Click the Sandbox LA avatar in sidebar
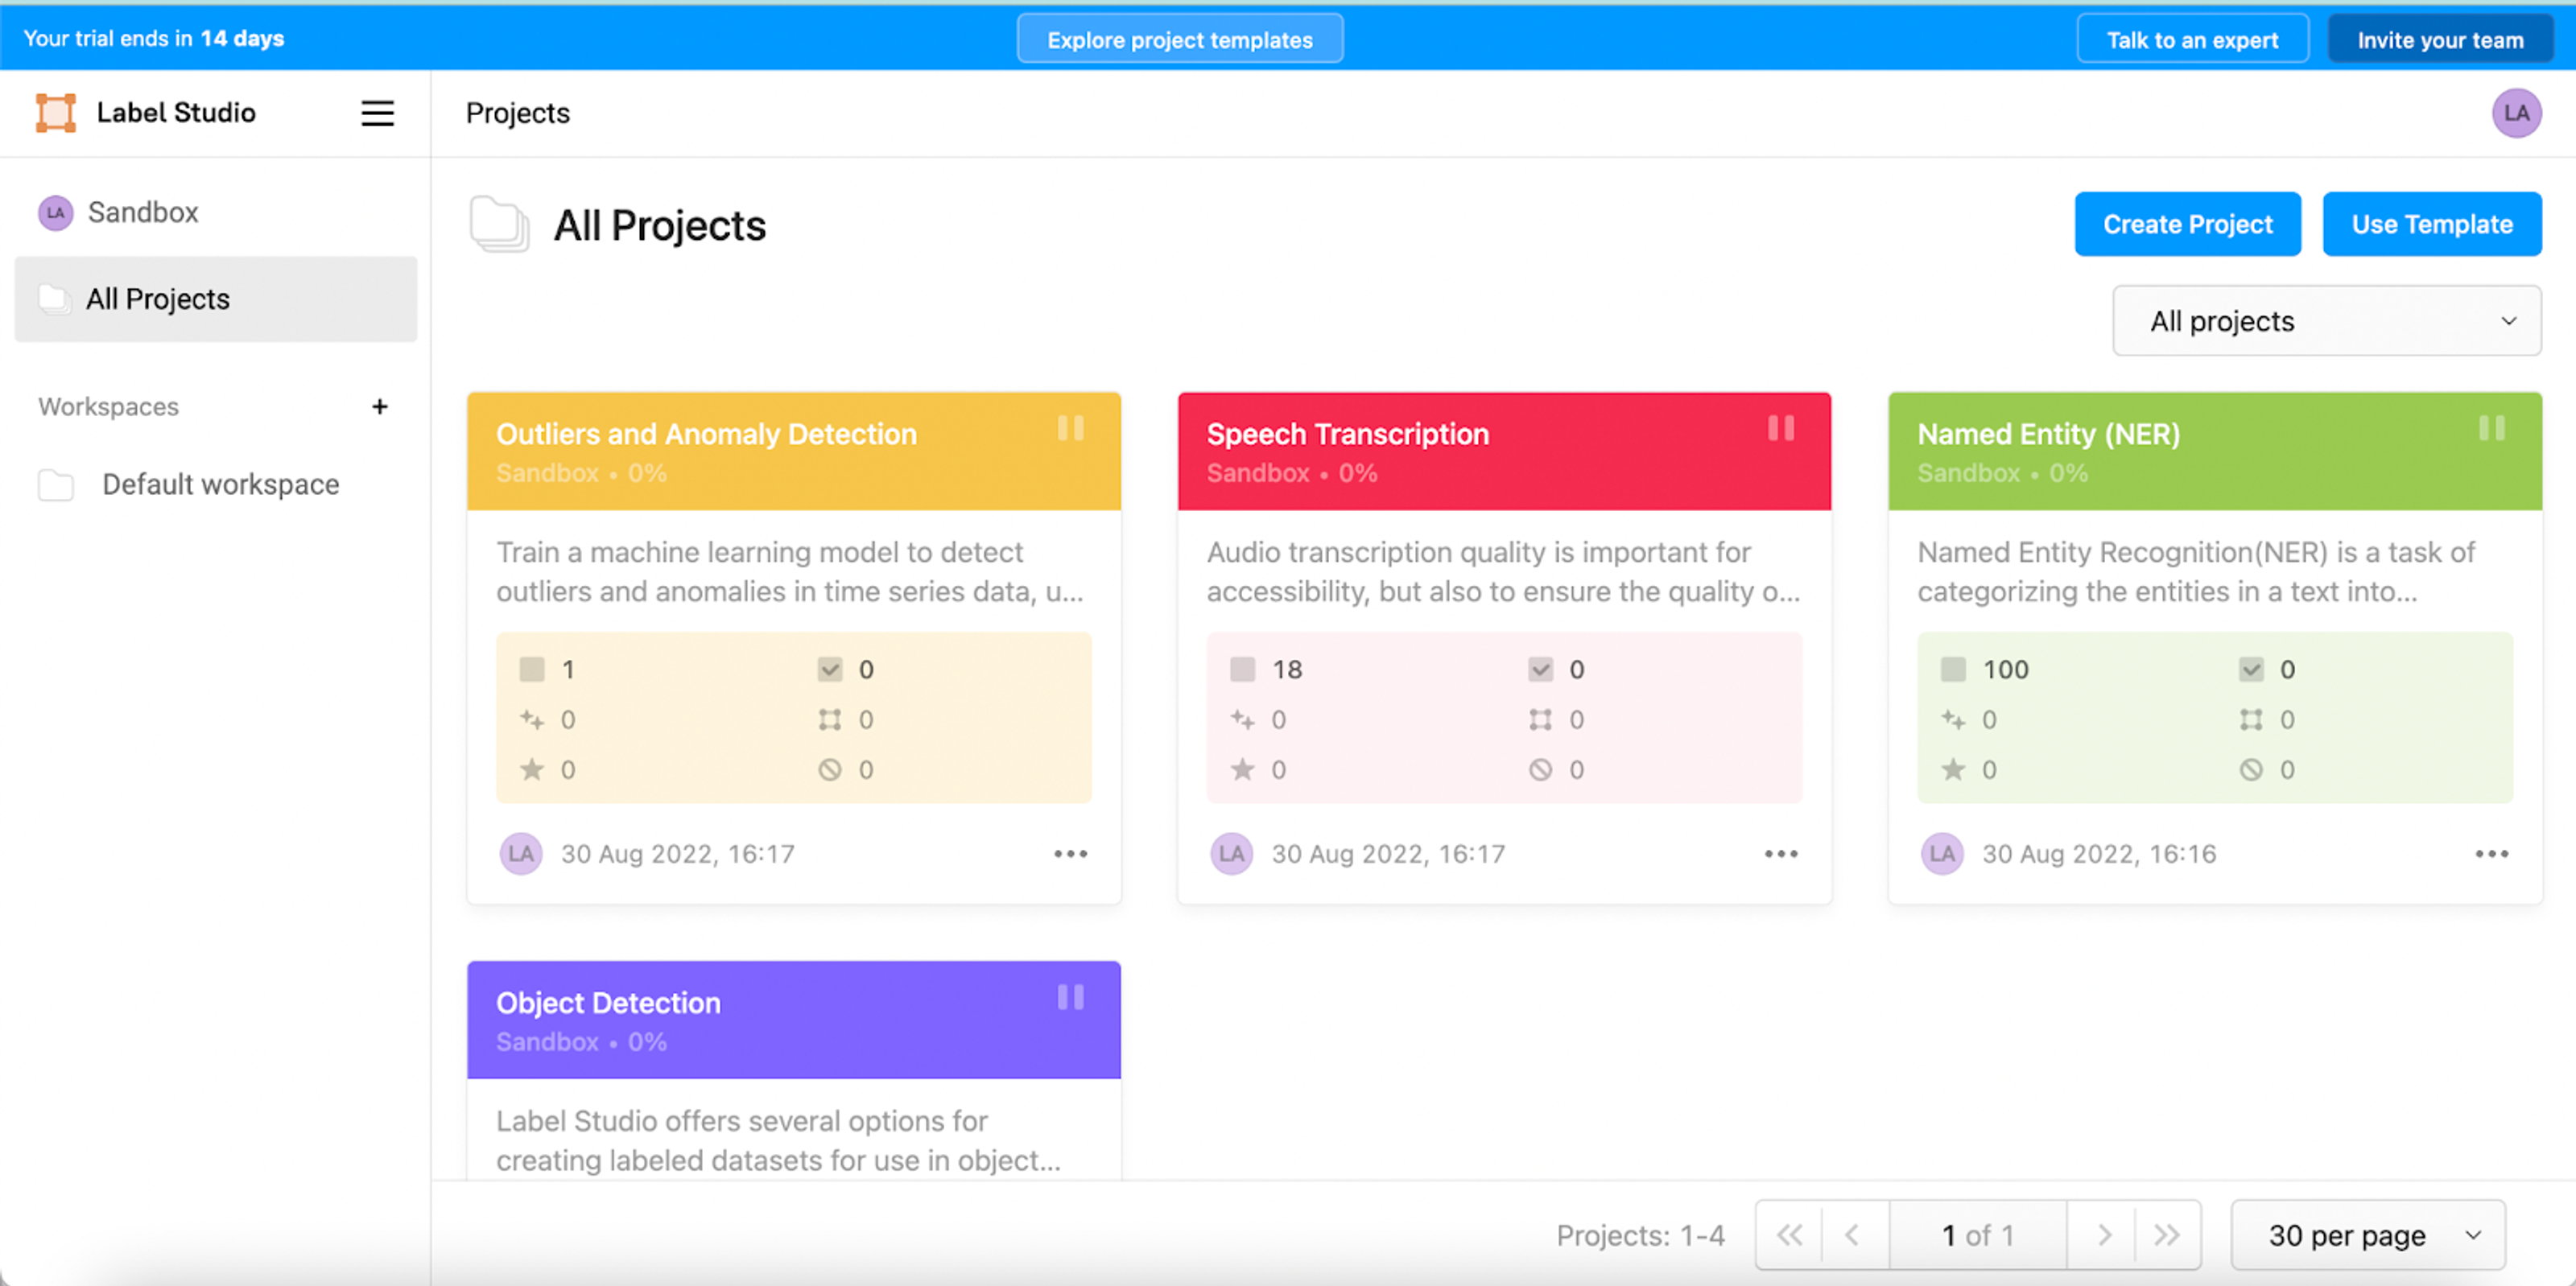 [x=56, y=213]
